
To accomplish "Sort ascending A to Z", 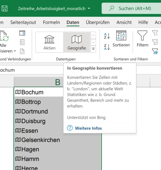I will point(107,36).
